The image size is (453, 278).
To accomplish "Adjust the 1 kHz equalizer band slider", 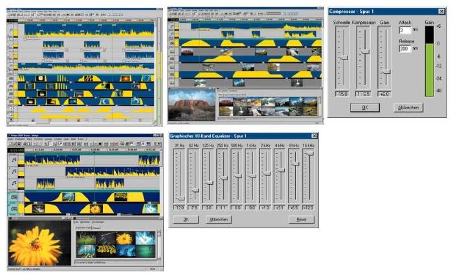I will click(252, 176).
